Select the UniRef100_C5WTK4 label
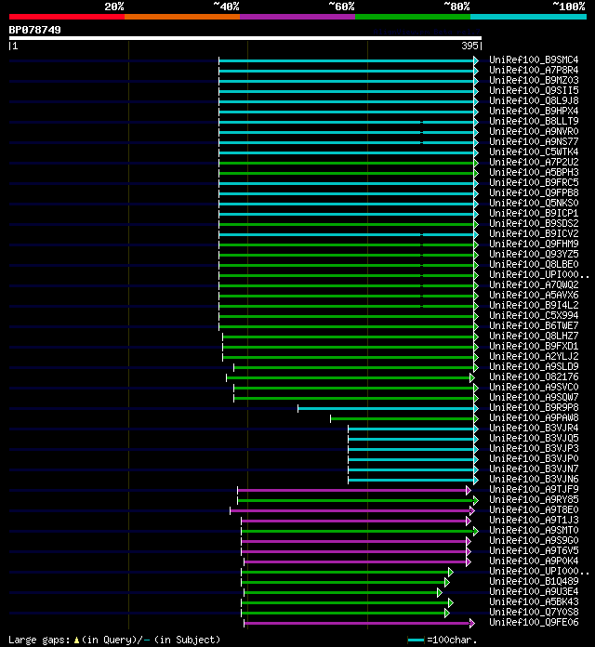595x647 pixels. point(534,152)
